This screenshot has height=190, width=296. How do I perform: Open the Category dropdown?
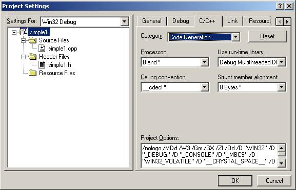[x=235, y=37]
